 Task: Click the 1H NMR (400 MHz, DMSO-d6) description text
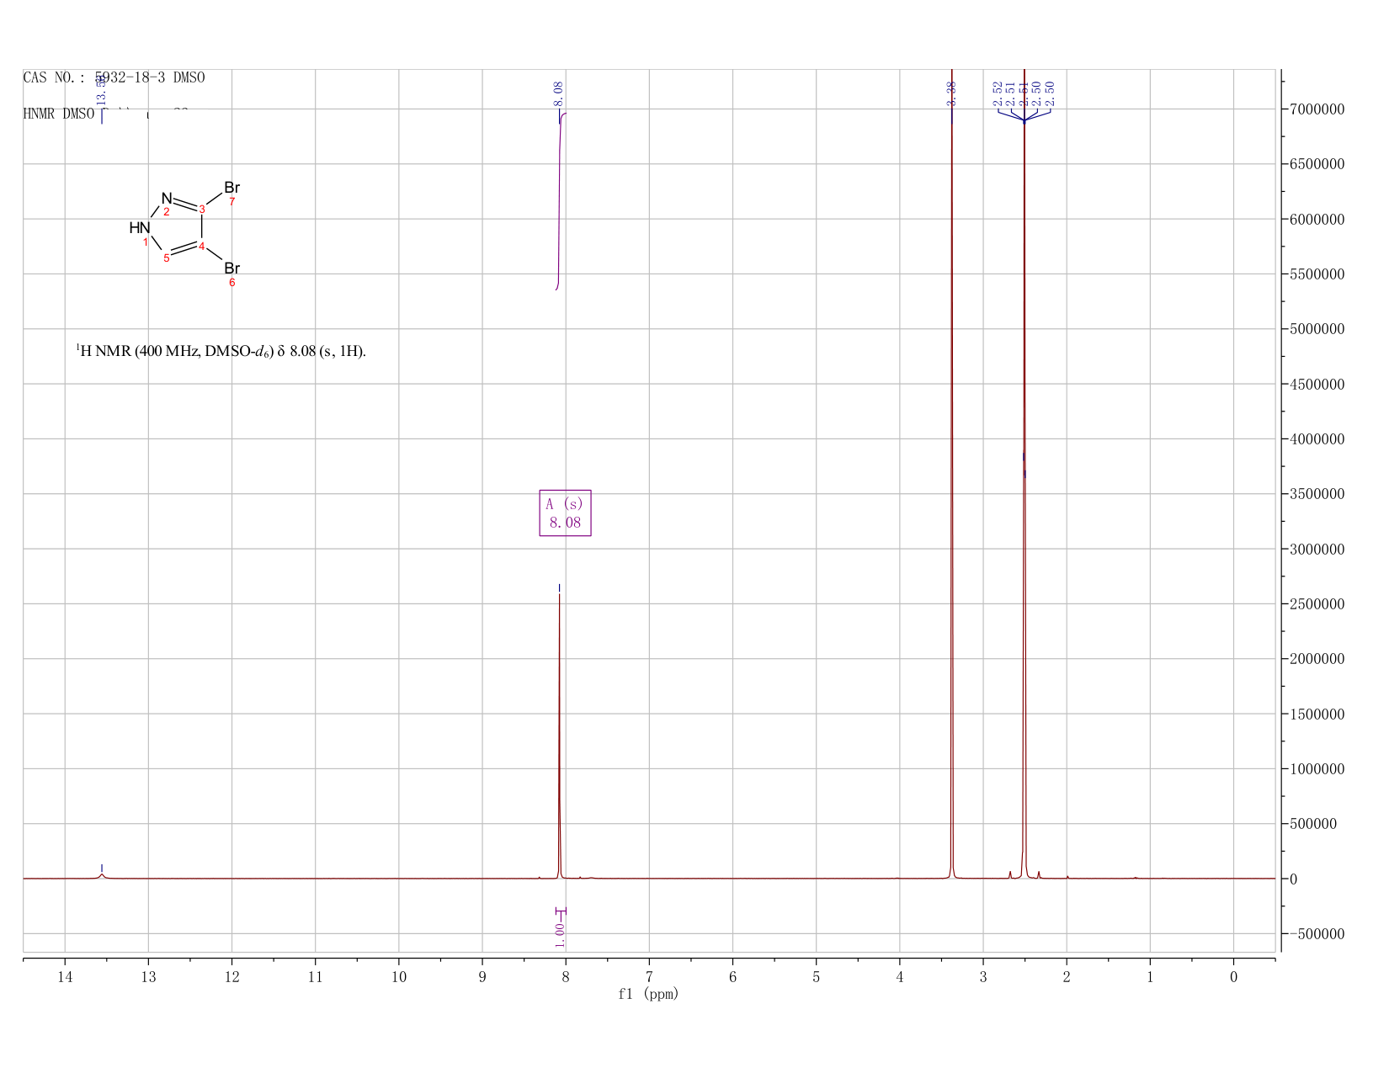click(x=221, y=351)
